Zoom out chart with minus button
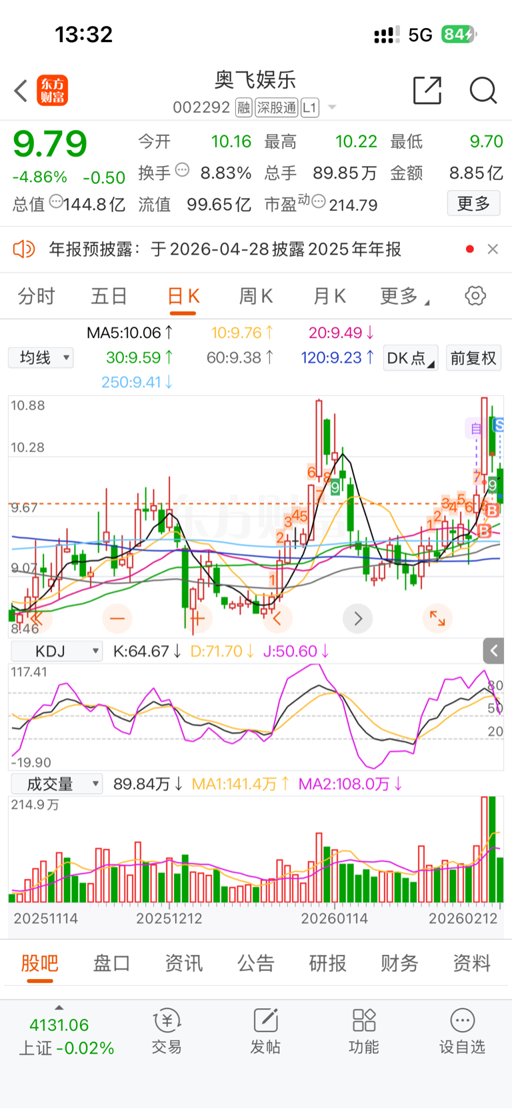 pos(117,619)
